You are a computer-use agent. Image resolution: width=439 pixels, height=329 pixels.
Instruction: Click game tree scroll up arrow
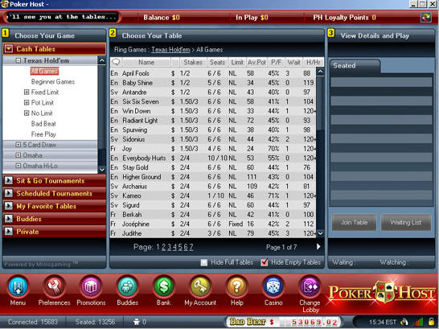102,60
